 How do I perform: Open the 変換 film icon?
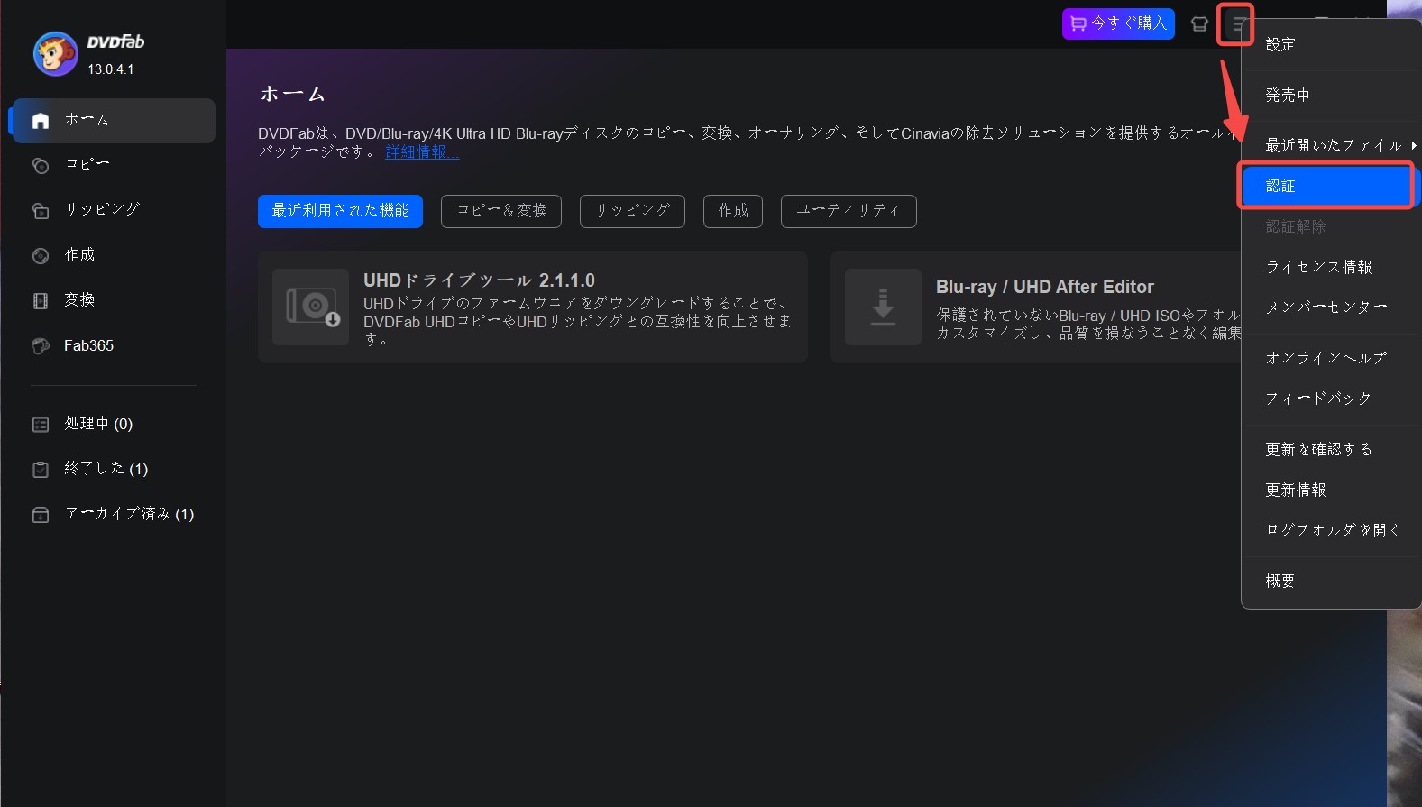pyautogui.click(x=41, y=301)
